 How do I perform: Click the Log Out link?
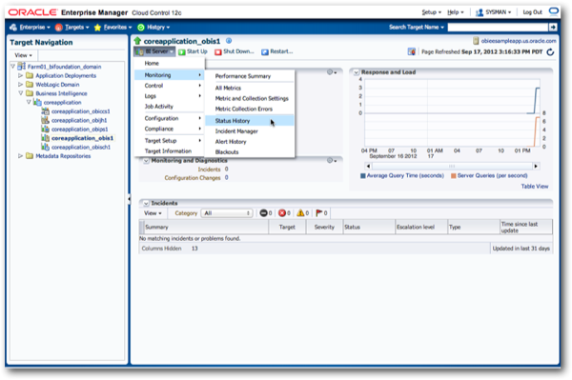pos(532,12)
